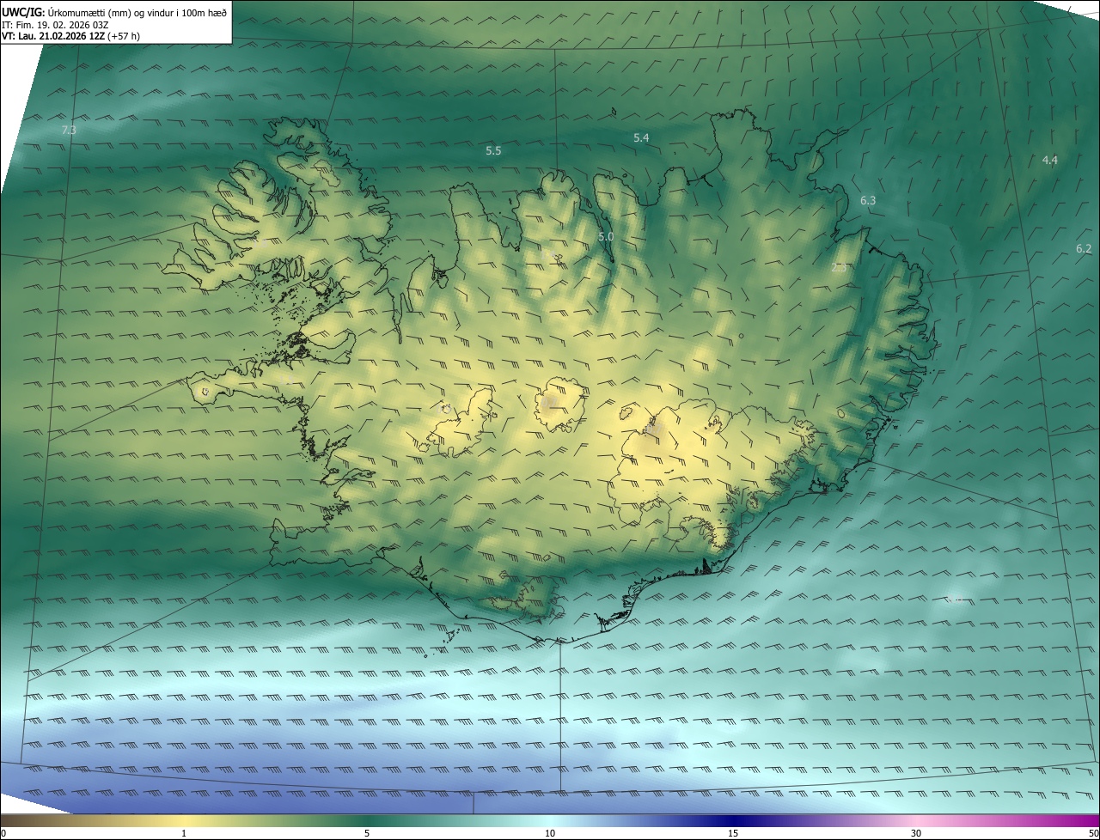Viewport: 1100px width, 840px height.
Task: Click the legend tick label '0'
Action: [3, 833]
